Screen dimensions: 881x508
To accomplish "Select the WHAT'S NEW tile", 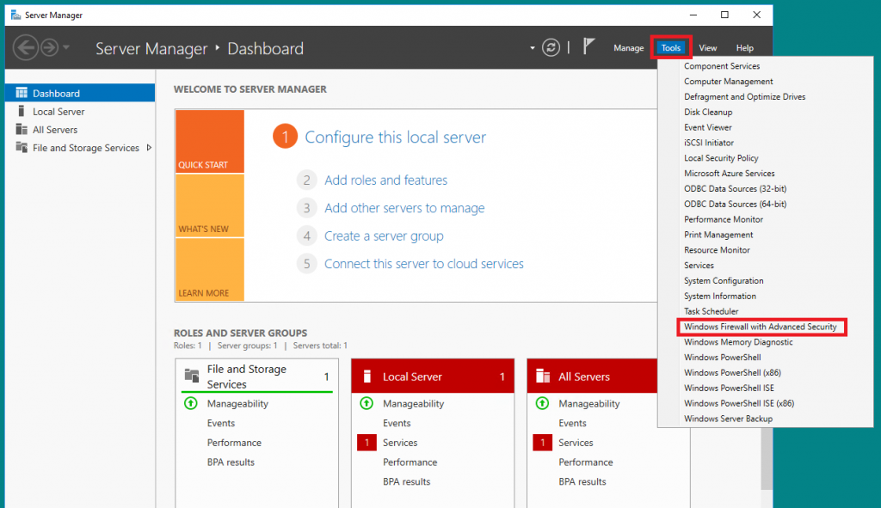I will click(x=210, y=205).
